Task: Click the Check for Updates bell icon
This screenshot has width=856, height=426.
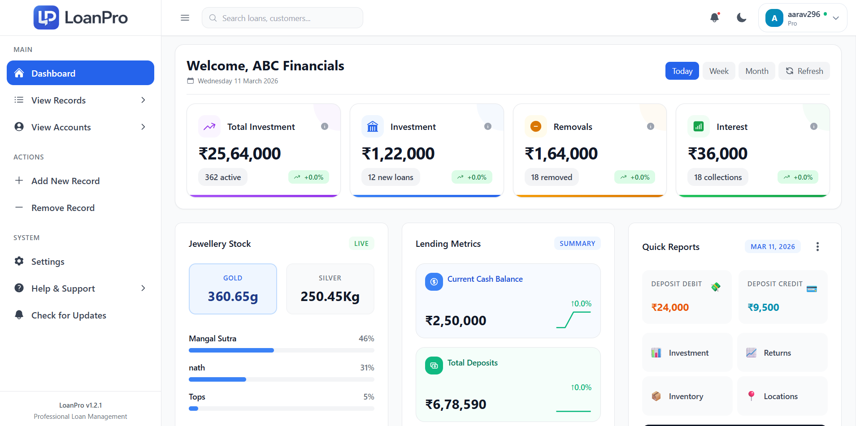Action: [x=19, y=315]
